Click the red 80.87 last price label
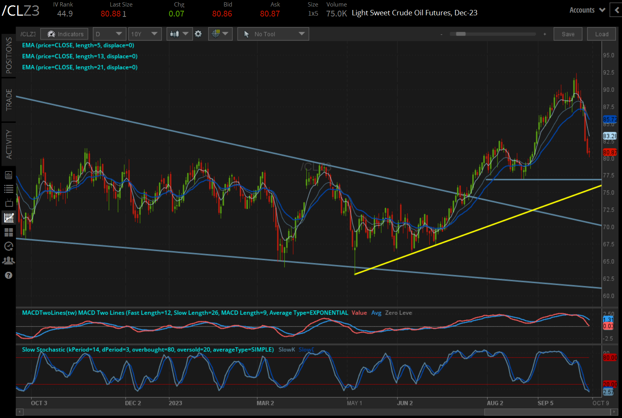This screenshot has width=622, height=418. point(610,152)
